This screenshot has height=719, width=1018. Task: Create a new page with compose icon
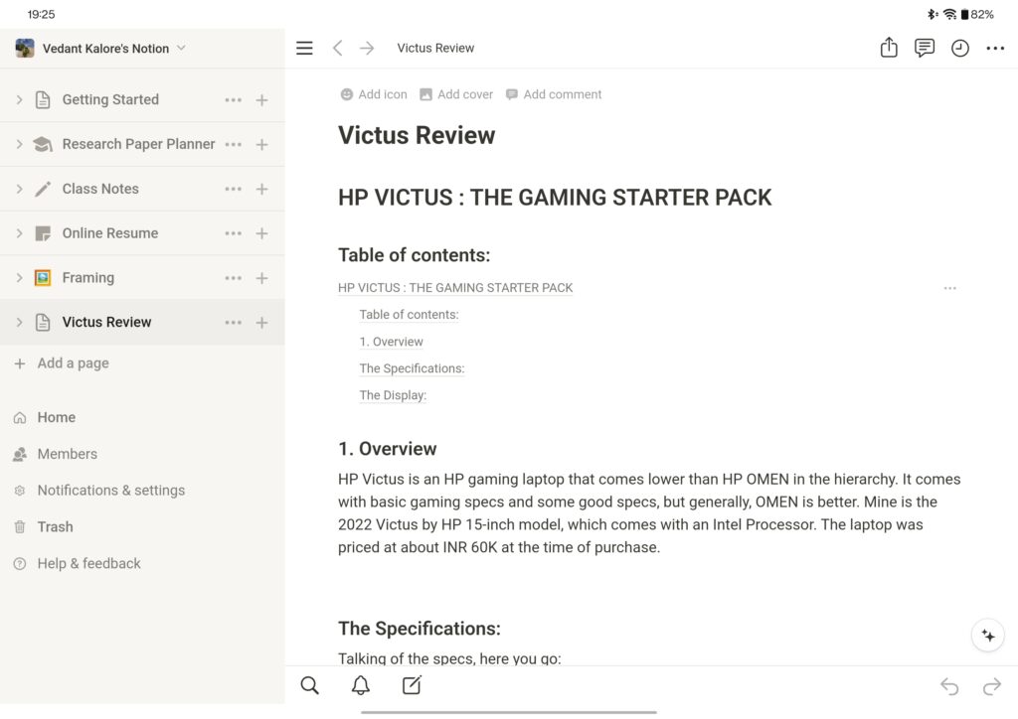tap(412, 685)
